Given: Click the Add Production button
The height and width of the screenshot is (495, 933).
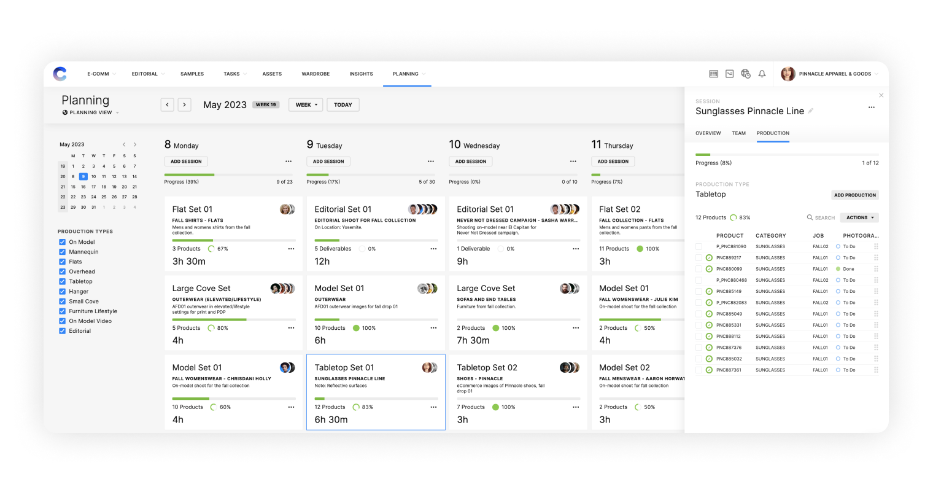Looking at the screenshot, I should [855, 195].
